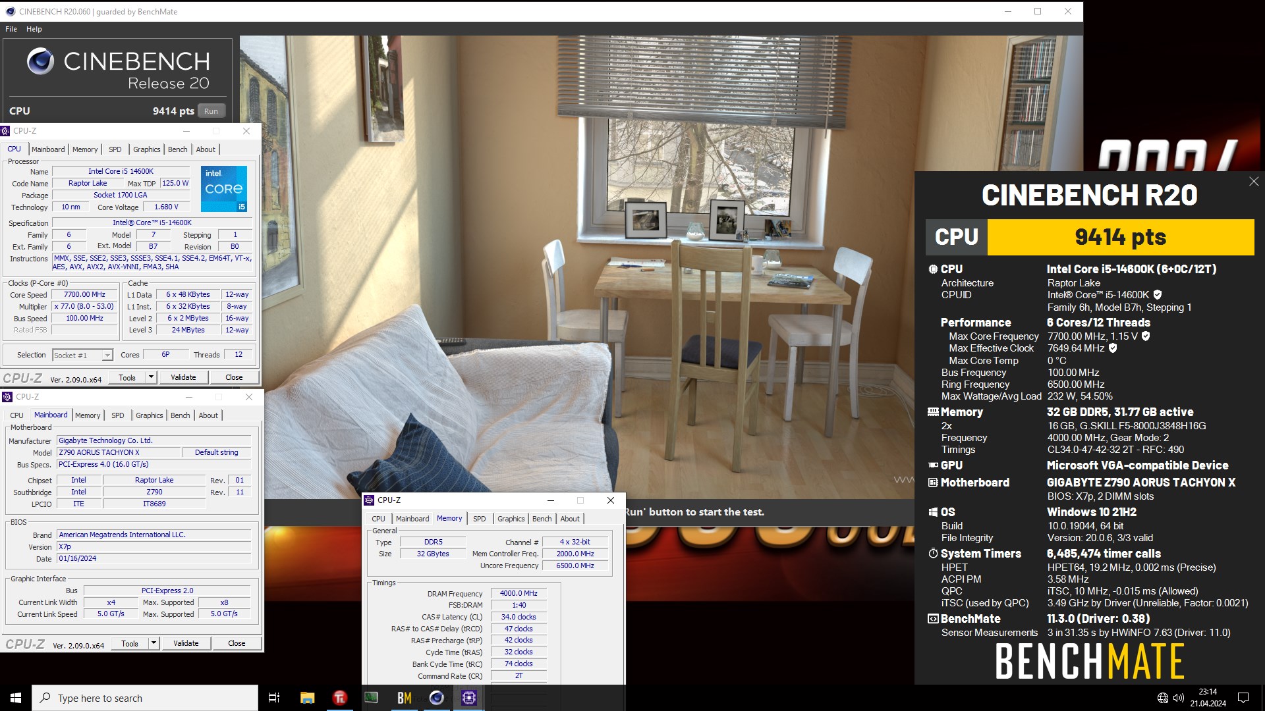Click Validate in the CPU-Z CPU window

pyautogui.click(x=183, y=377)
